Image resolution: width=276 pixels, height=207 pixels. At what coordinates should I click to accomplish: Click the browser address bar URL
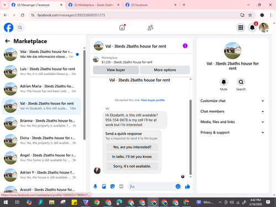[x=71, y=15]
